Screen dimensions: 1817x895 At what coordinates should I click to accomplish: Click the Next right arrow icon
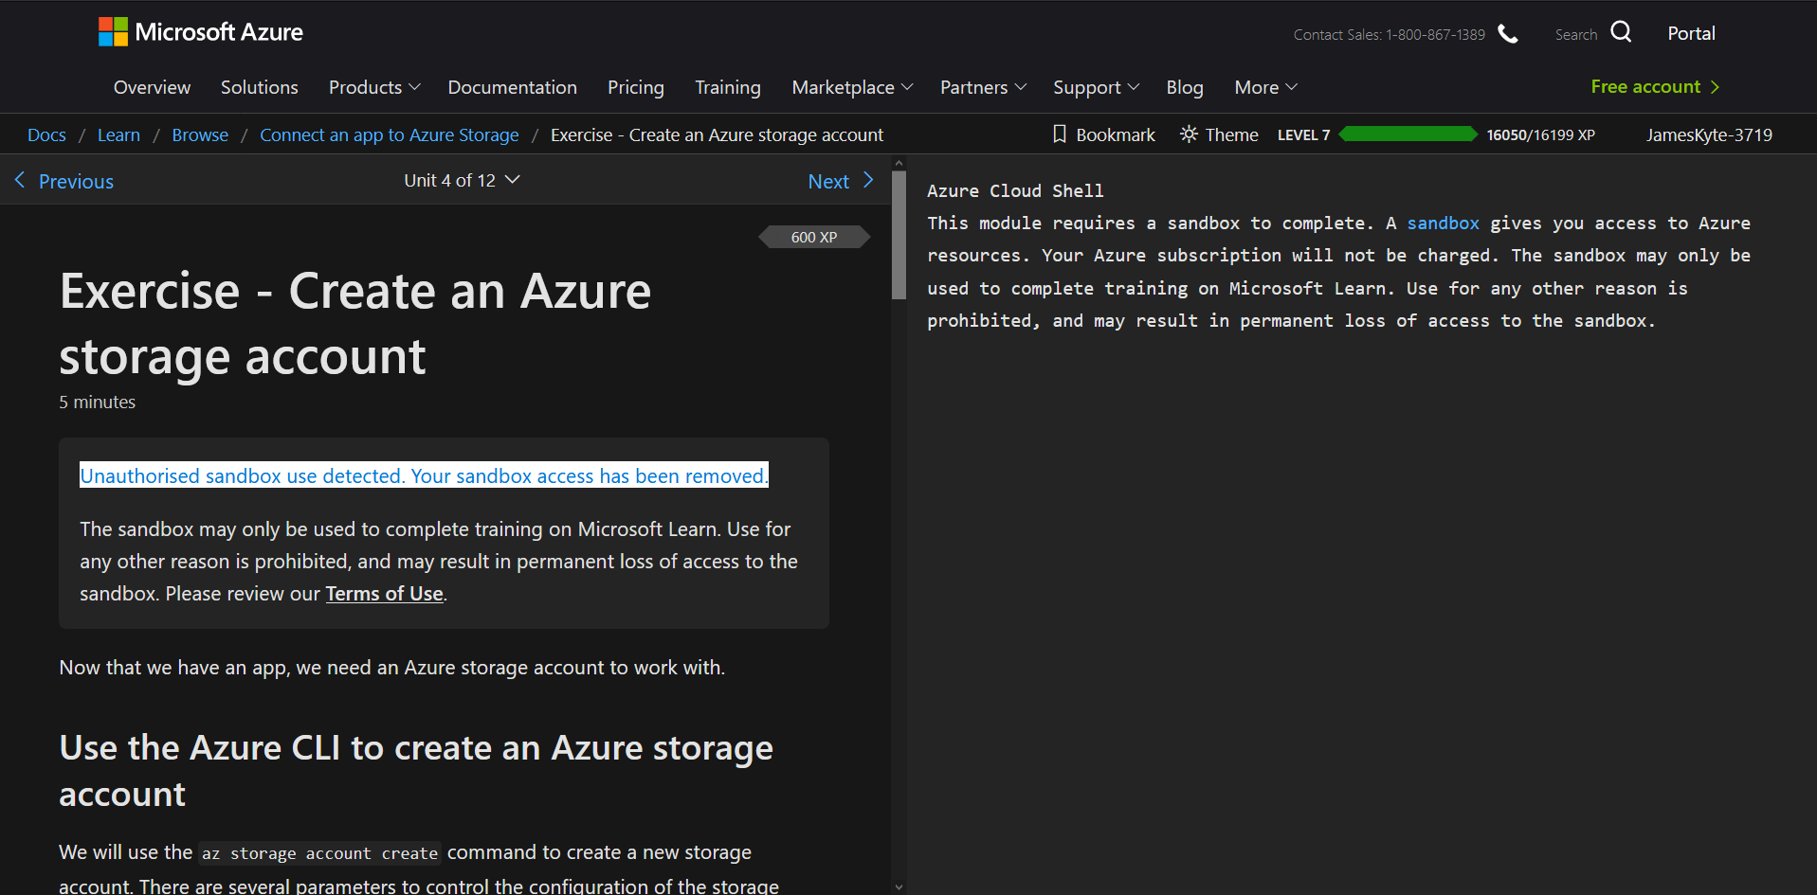tap(868, 180)
